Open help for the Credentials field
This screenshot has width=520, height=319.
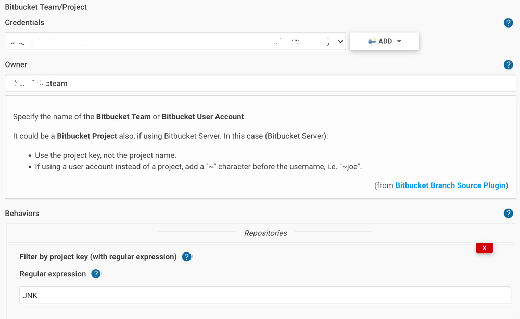tap(508, 23)
